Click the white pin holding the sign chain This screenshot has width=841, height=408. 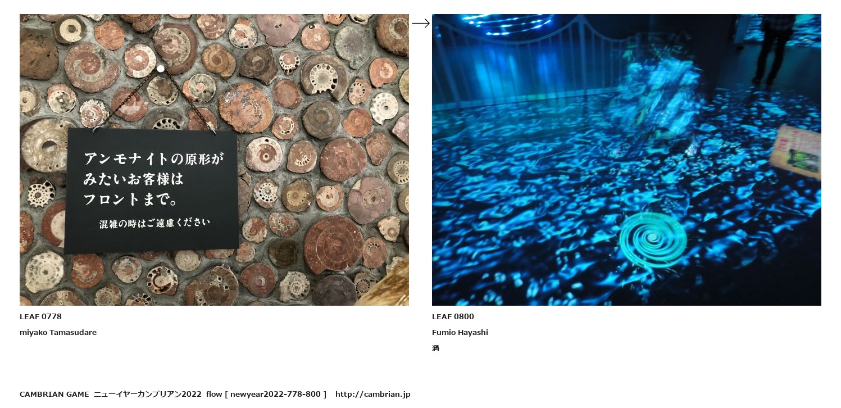[x=161, y=69]
